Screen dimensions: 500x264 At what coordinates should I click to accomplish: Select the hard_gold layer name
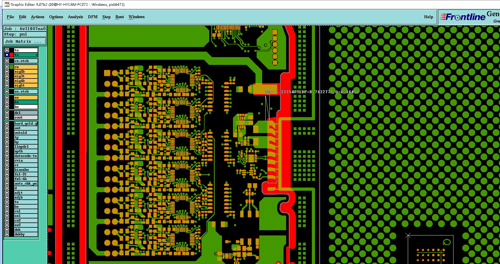pyautogui.click(x=26, y=123)
